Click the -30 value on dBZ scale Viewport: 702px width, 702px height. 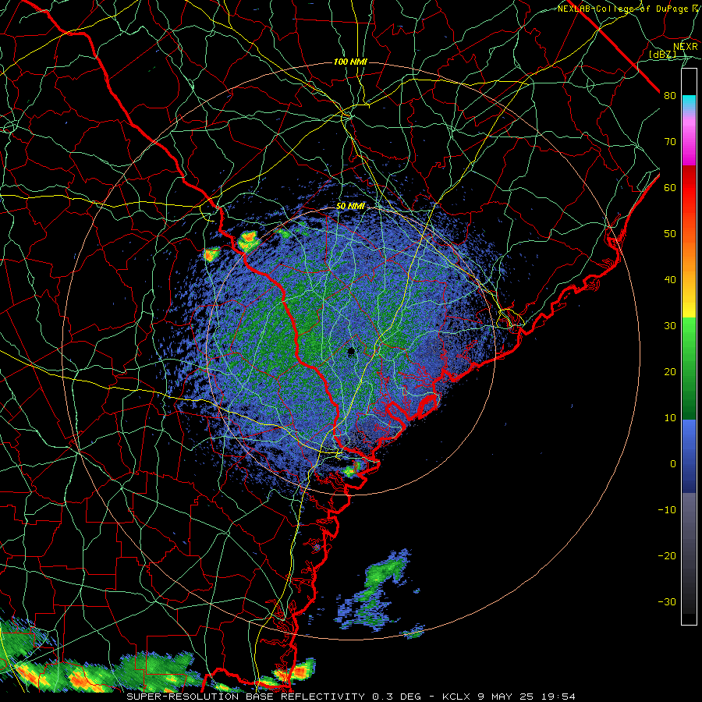click(667, 602)
